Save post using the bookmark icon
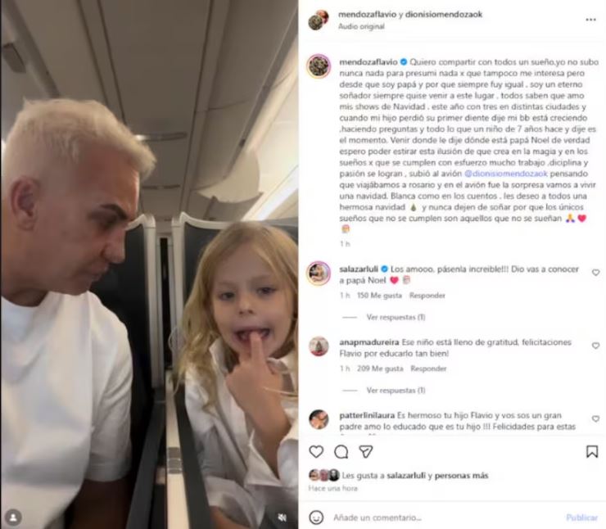Viewport: 606px width, 529px height. tap(592, 451)
